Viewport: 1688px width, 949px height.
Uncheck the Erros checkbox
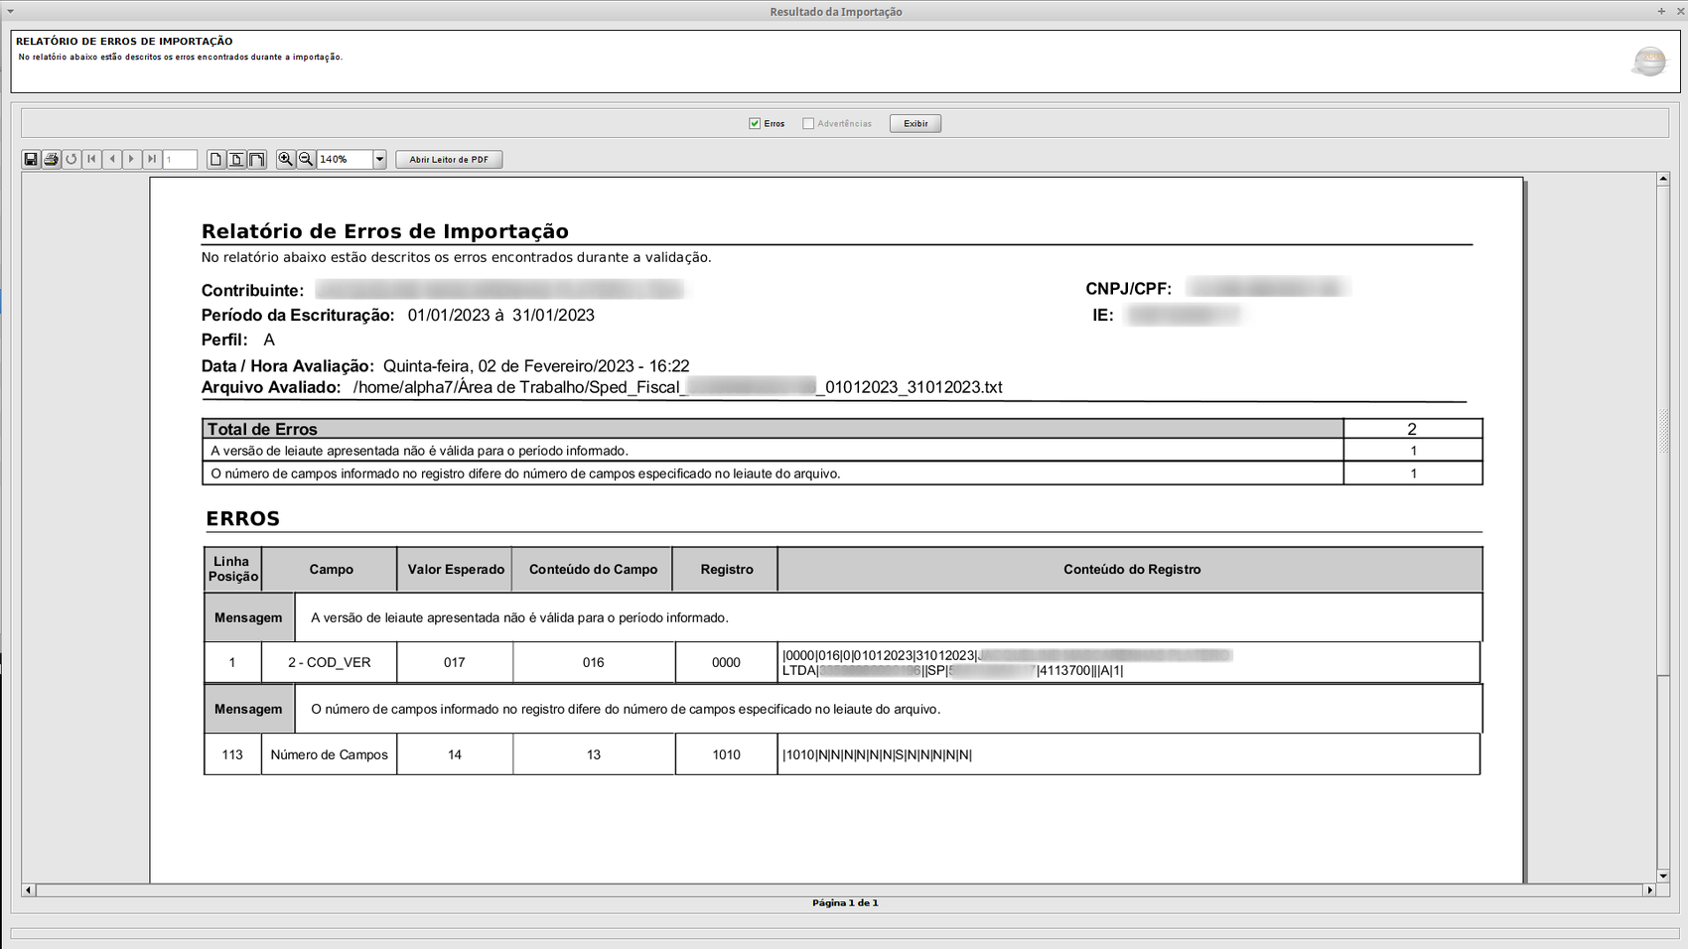pos(755,123)
